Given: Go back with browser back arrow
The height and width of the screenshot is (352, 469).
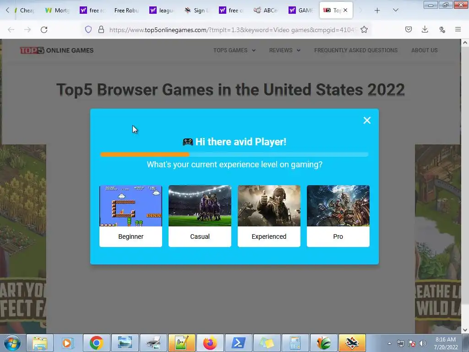Looking at the screenshot, I should [11, 30].
